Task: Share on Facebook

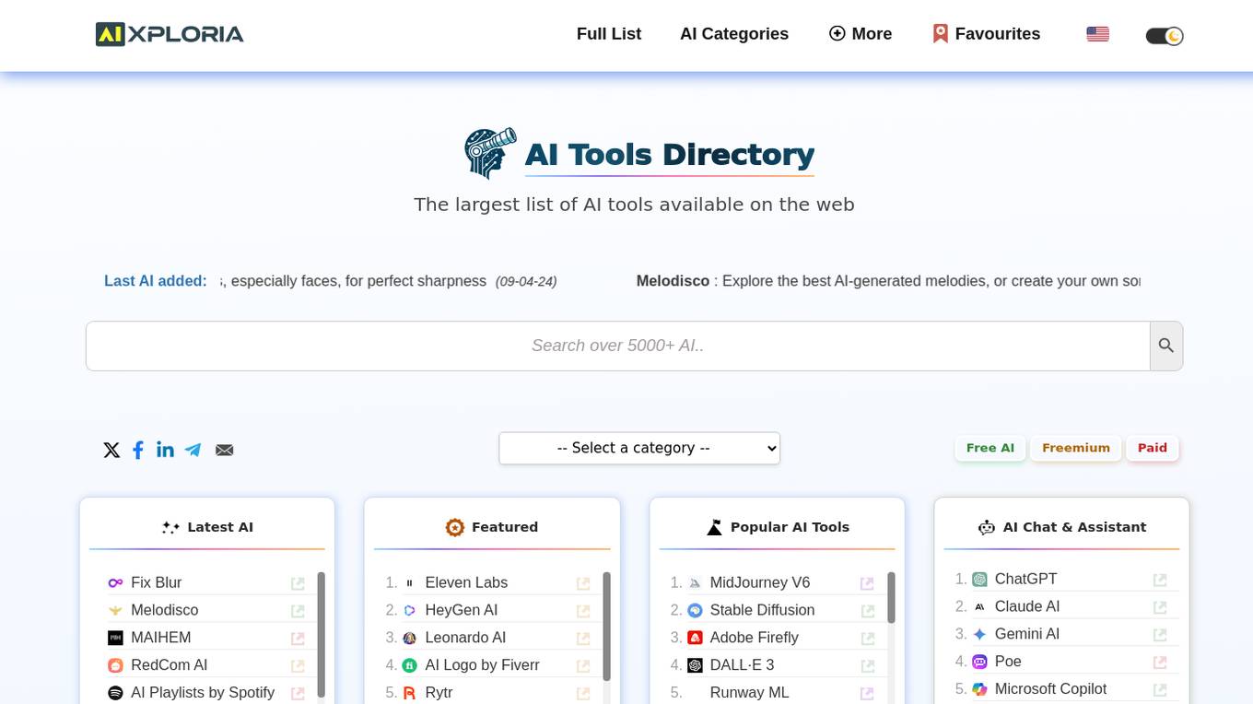Action: point(138,450)
